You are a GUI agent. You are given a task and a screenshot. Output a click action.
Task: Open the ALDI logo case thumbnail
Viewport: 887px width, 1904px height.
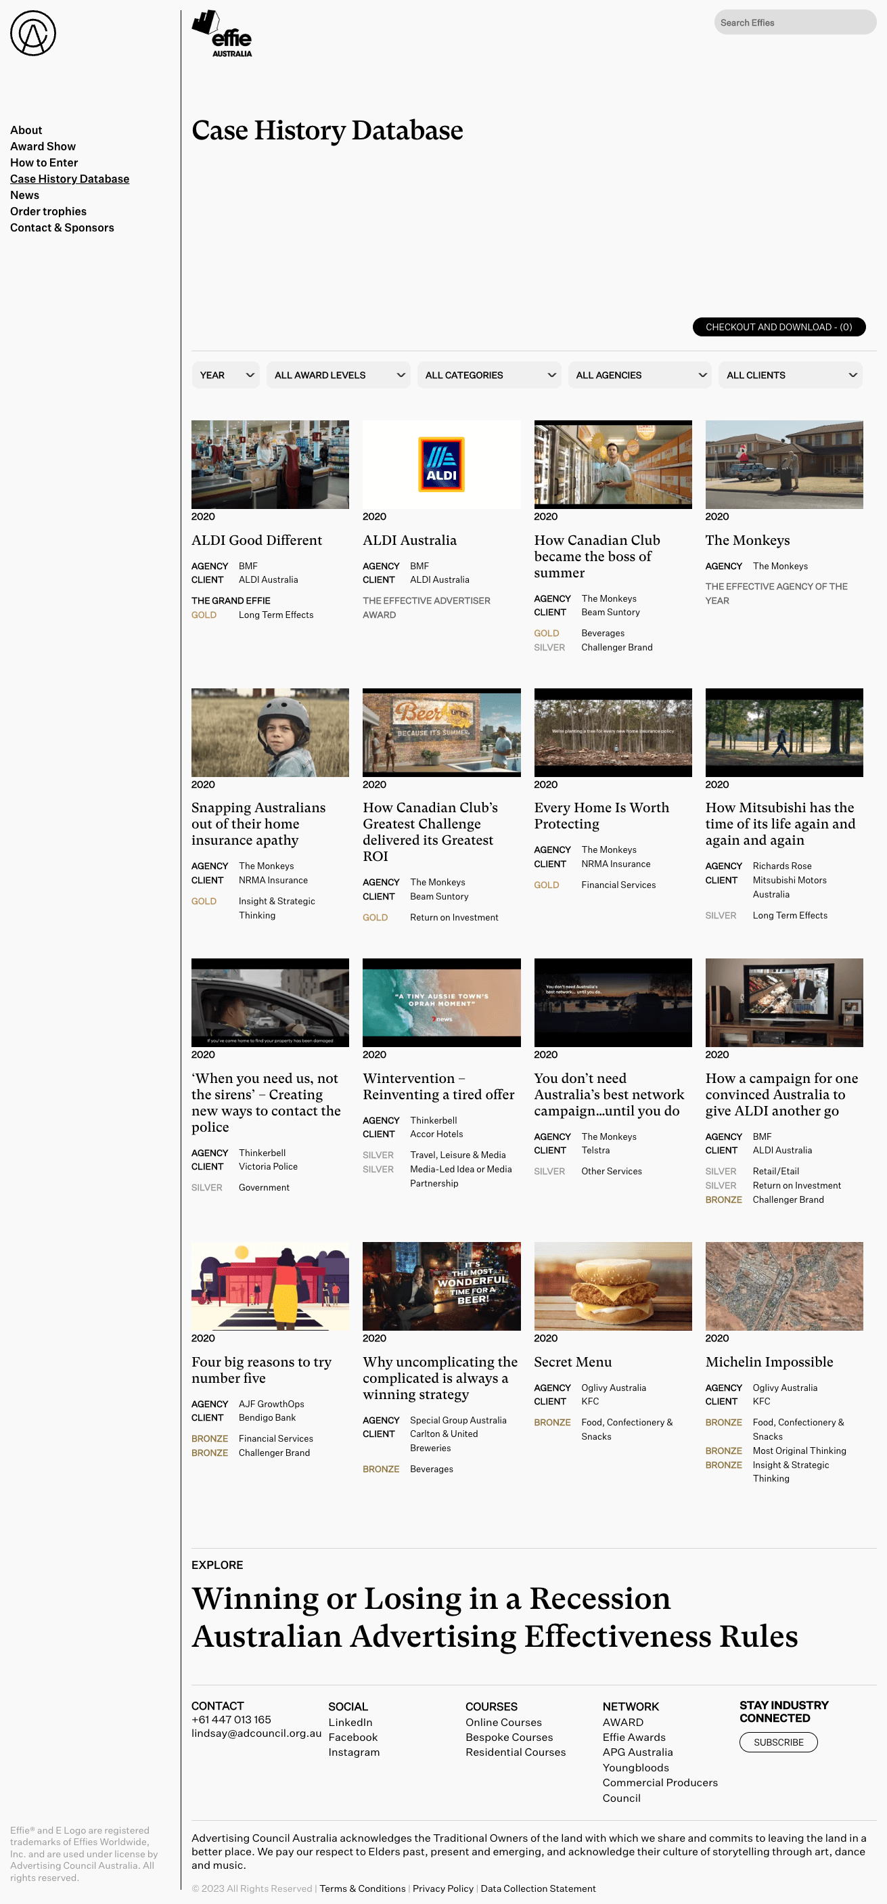441,464
